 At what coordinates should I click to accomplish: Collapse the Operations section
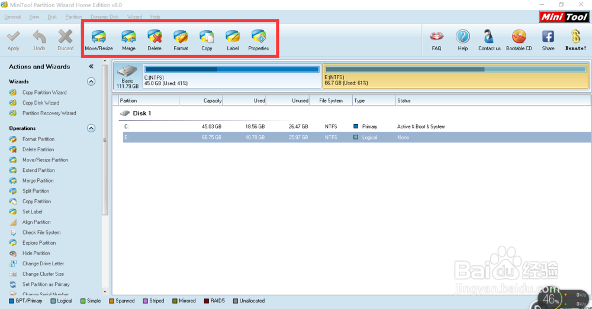[91, 128]
